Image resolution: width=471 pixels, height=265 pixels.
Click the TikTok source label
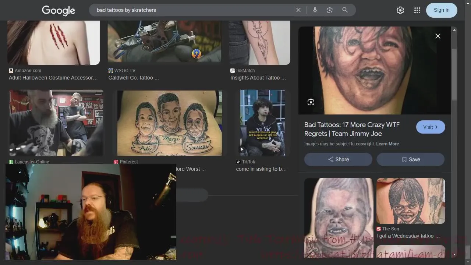[245, 162]
